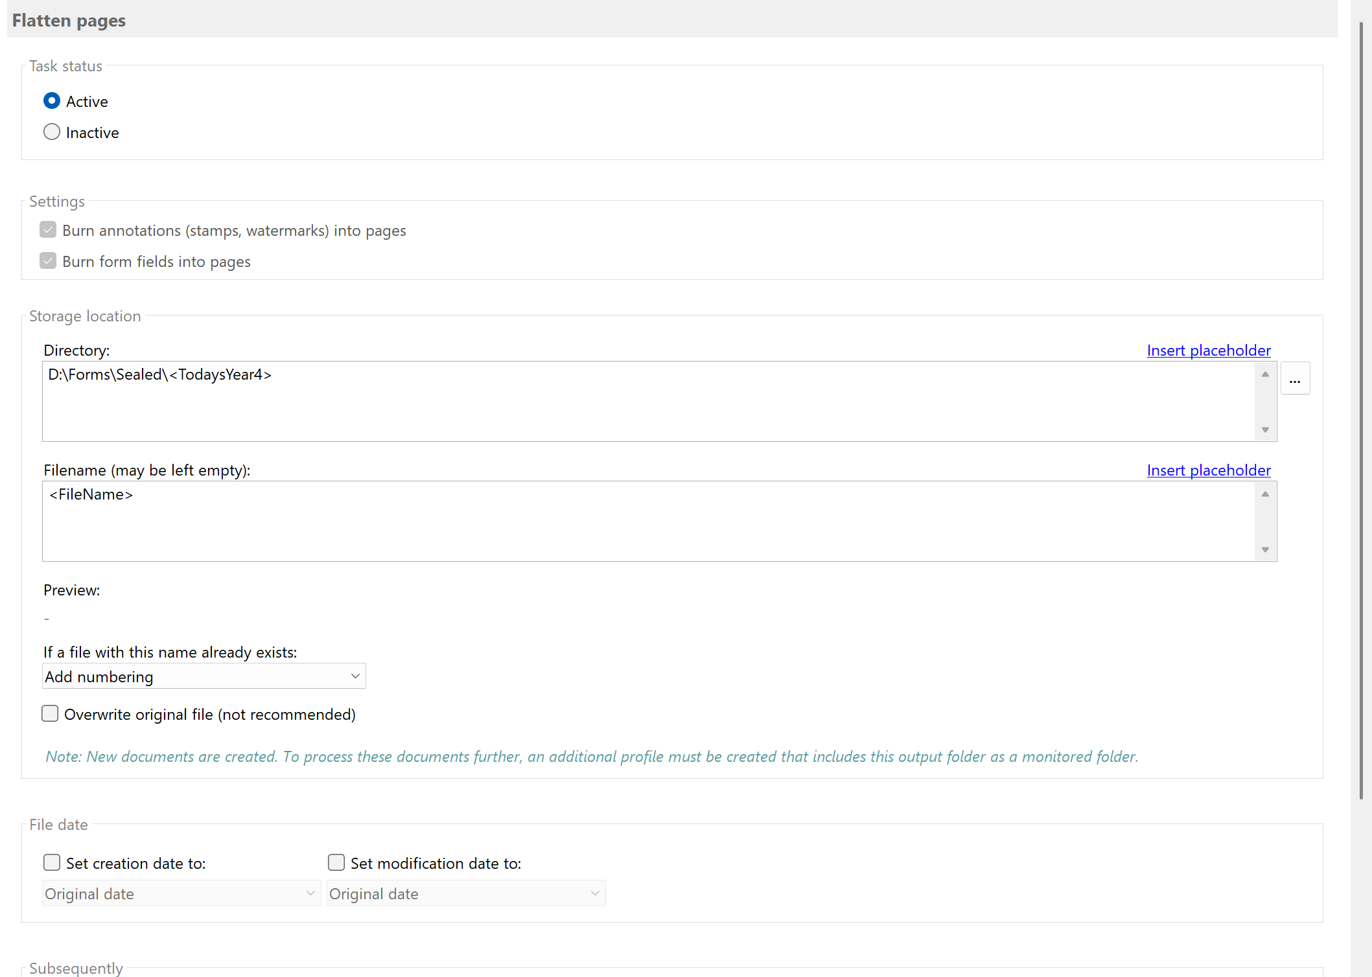
Task: Click the browse "..." button for Directory
Action: click(x=1296, y=378)
